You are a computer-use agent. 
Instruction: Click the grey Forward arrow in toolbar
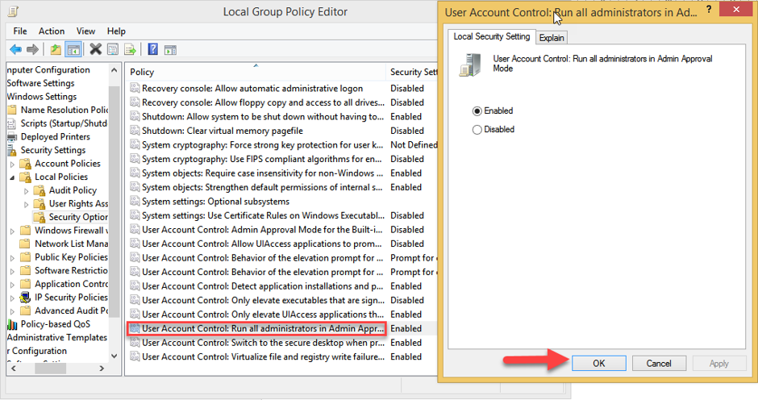coord(32,49)
